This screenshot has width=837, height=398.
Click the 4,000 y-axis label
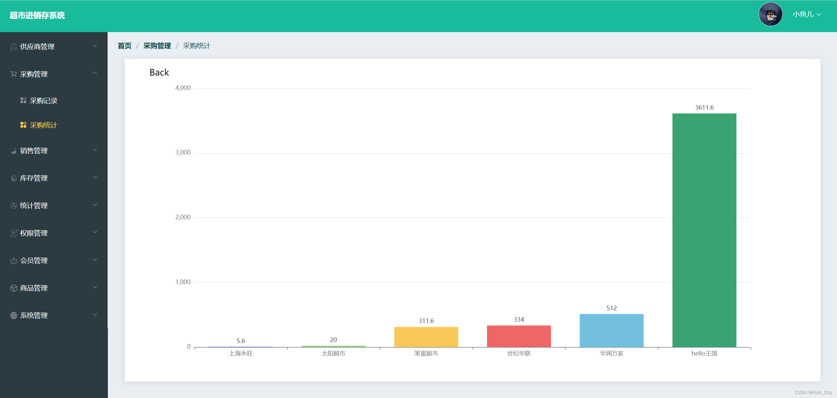tap(183, 88)
